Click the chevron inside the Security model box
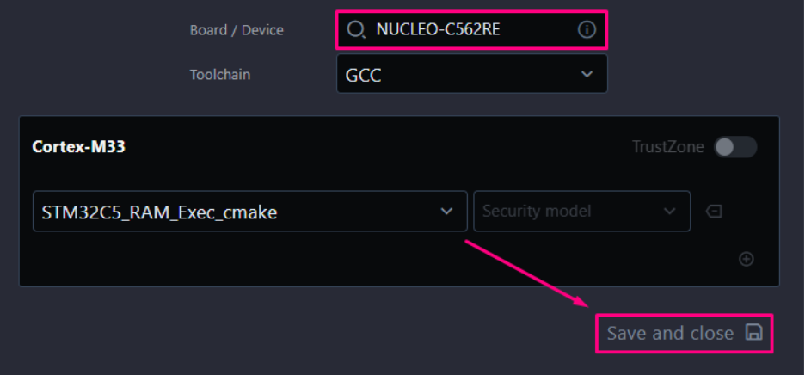 pyautogui.click(x=669, y=211)
